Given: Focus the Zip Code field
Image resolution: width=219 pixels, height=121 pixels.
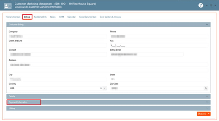Looking at the screenshot, I should (x=157, y=88).
